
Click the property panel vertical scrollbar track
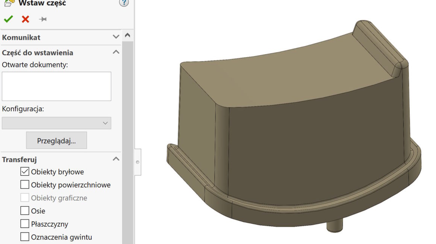tap(127, 143)
